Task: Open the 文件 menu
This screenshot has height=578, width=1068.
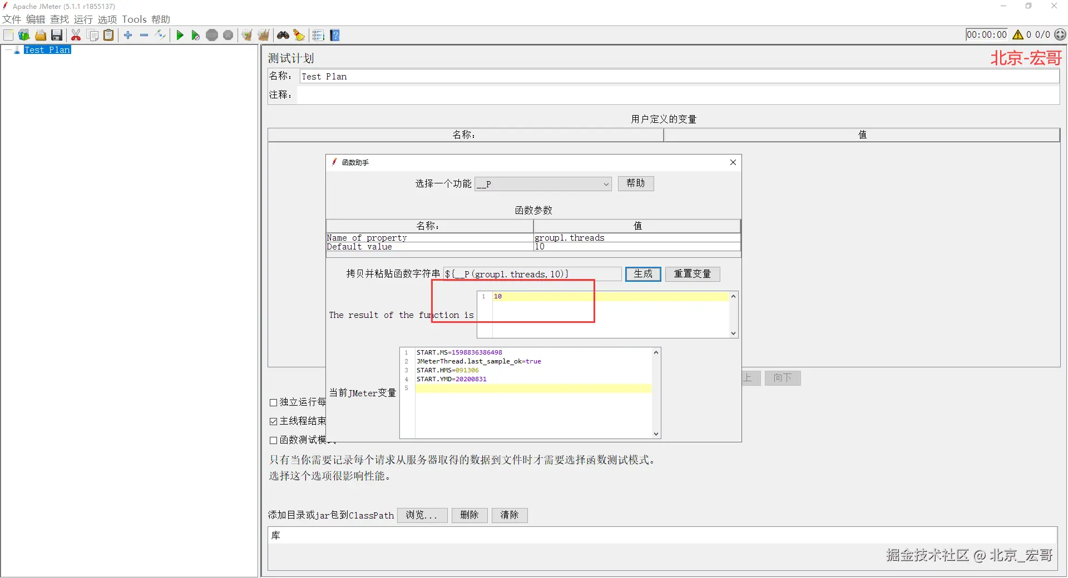Action: pos(12,19)
